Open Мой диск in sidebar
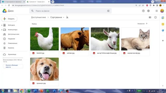This screenshot has width=166, height=93. (x=11, y=25)
